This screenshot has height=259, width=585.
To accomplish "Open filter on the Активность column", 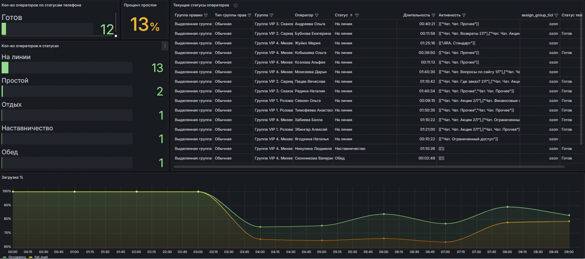I will pos(464,15).
